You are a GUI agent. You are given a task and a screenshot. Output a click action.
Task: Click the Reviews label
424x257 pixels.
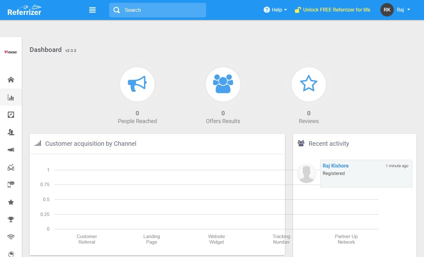click(x=309, y=121)
